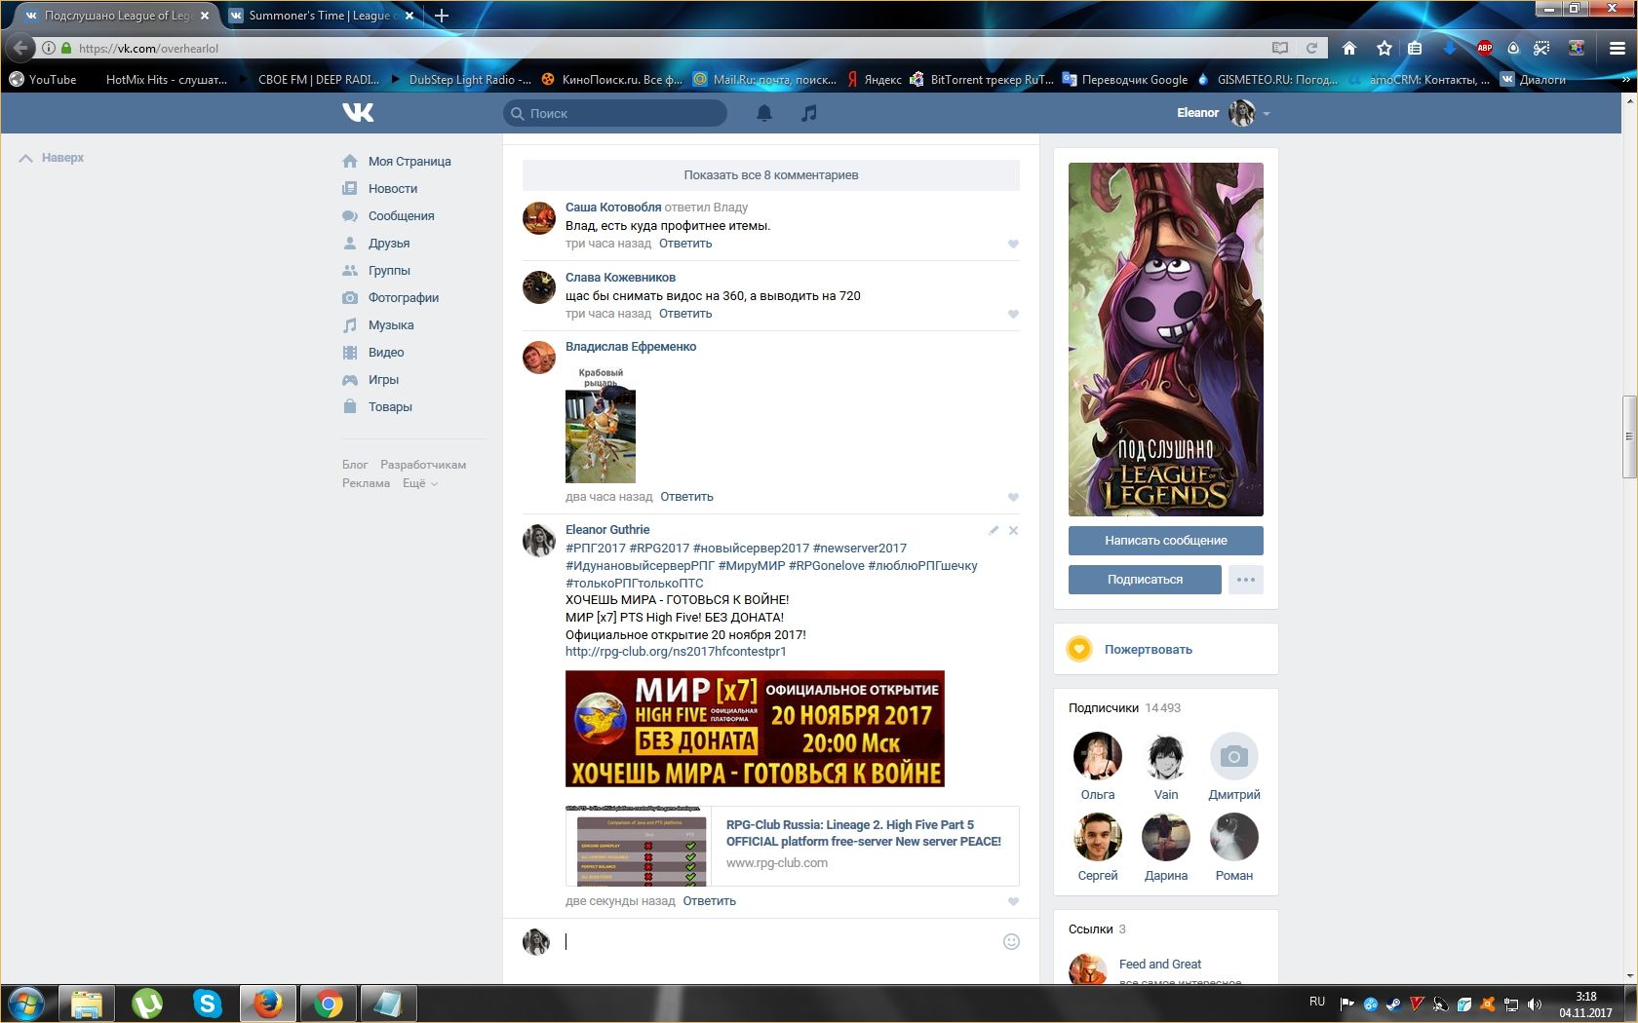Open Сообщения in left menu
The width and height of the screenshot is (1638, 1023).
coord(401,216)
